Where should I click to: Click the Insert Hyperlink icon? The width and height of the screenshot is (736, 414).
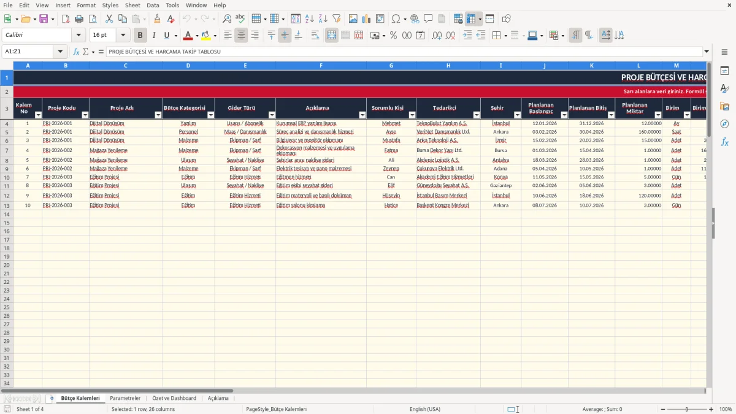(415, 19)
